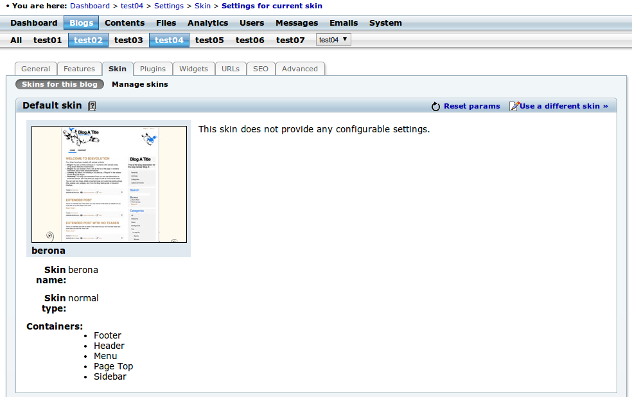Click the Skin breadcrumb link
This screenshot has width=632, height=397.
[203, 6]
